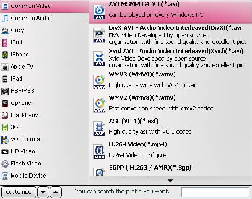Choose the Mobile Device category
The width and height of the screenshot is (252, 199).
click(x=44, y=176)
